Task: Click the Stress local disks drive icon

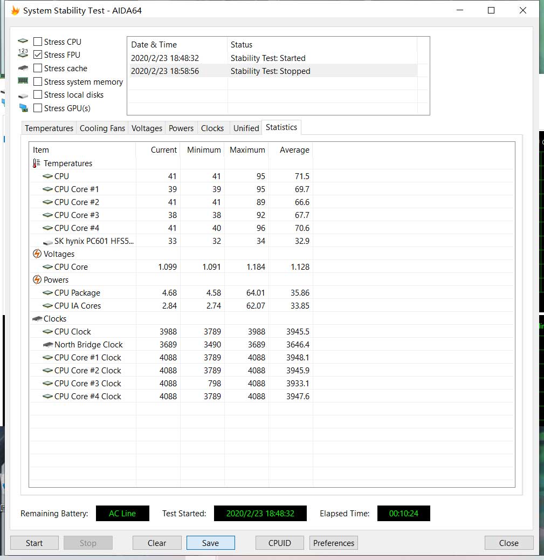Action: coord(23,95)
